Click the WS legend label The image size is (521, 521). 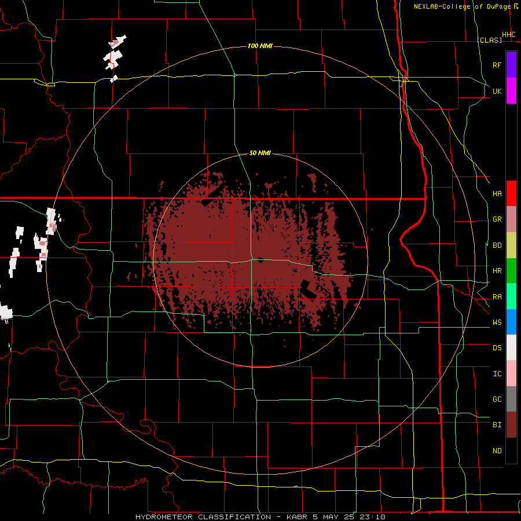click(x=497, y=322)
